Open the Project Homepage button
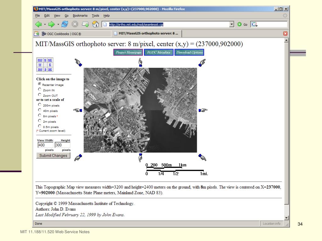Image resolution: width=322 pixels, height=241 pixels. click(x=129, y=52)
